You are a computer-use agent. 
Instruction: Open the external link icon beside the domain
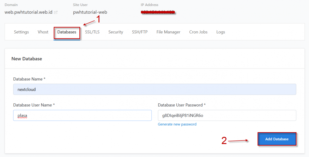click(x=56, y=12)
